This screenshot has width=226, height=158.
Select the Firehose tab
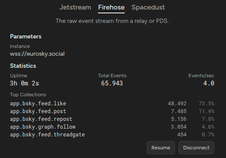click(x=111, y=8)
